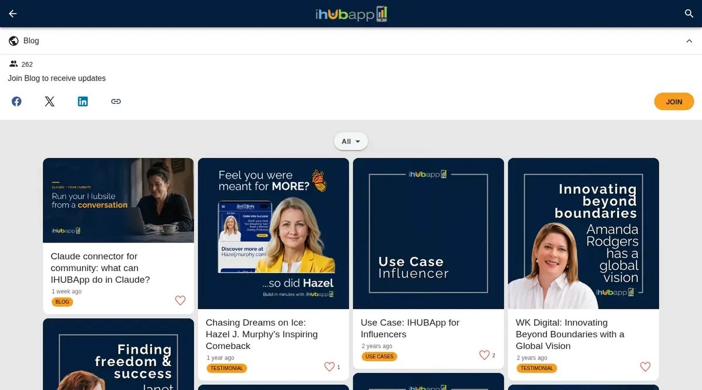Open Claude connector for community article

coord(101,268)
